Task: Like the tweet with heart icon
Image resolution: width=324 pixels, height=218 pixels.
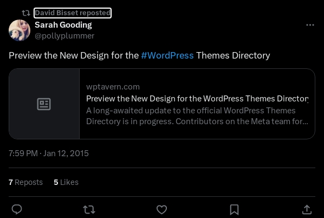Action: (161, 209)
